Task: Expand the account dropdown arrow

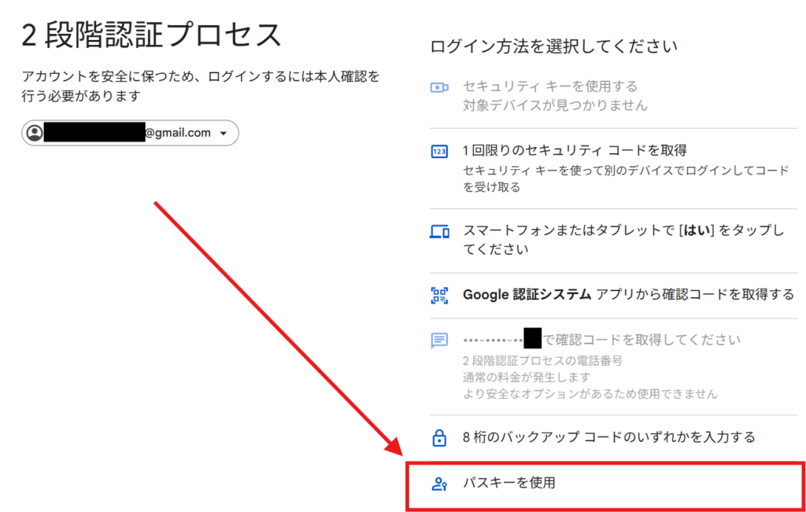Action: point(224,134)
